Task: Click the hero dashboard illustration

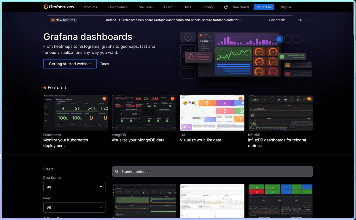Action: [x=246, y=55]
